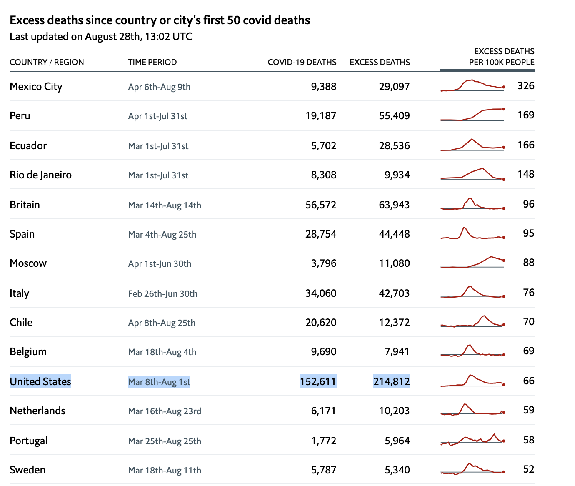This screenshot has height=486, width=575.
Task: Click the Moscow sparkline trend chart
Action: 472,262
